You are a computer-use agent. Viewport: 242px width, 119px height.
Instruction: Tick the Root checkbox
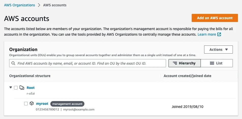pos(16,88)
